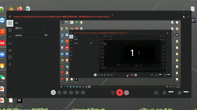Open the audio settings speaker sidebar icon
Viewport: 197px width, 110px height.
point(10,50)
